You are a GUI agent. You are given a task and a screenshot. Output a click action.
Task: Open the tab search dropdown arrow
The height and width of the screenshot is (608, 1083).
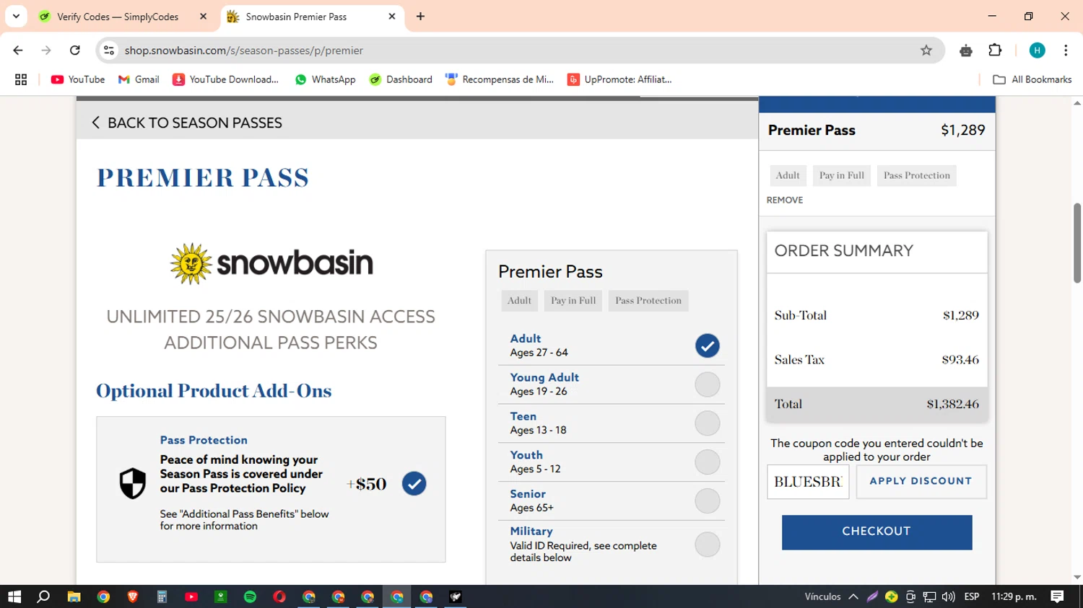[16, 17]
